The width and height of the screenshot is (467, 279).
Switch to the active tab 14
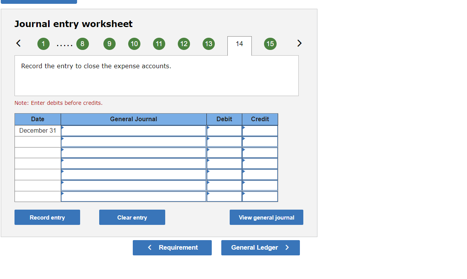(x=239, y=44)
